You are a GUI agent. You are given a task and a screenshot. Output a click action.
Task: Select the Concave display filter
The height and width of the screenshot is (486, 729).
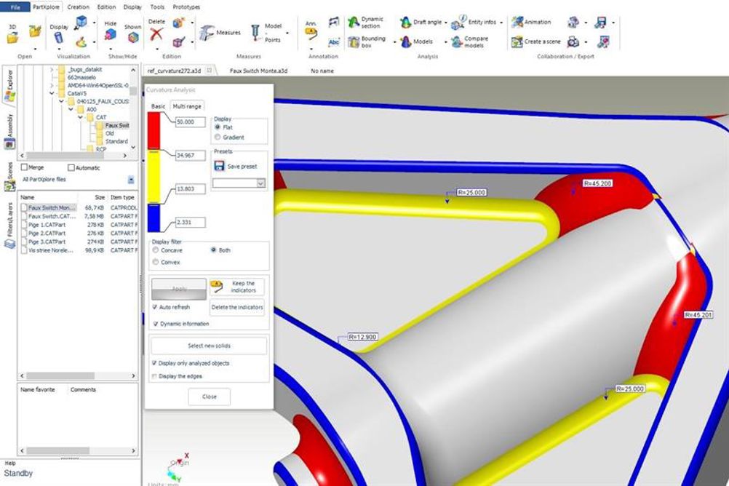155,250
